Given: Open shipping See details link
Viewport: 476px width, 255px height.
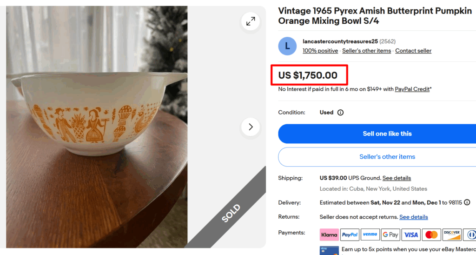Looking at the screenshot, I should click(397, 178).
